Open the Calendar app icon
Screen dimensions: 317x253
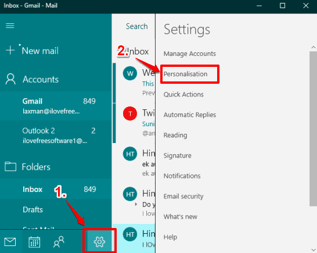click(x=34, y=242)
